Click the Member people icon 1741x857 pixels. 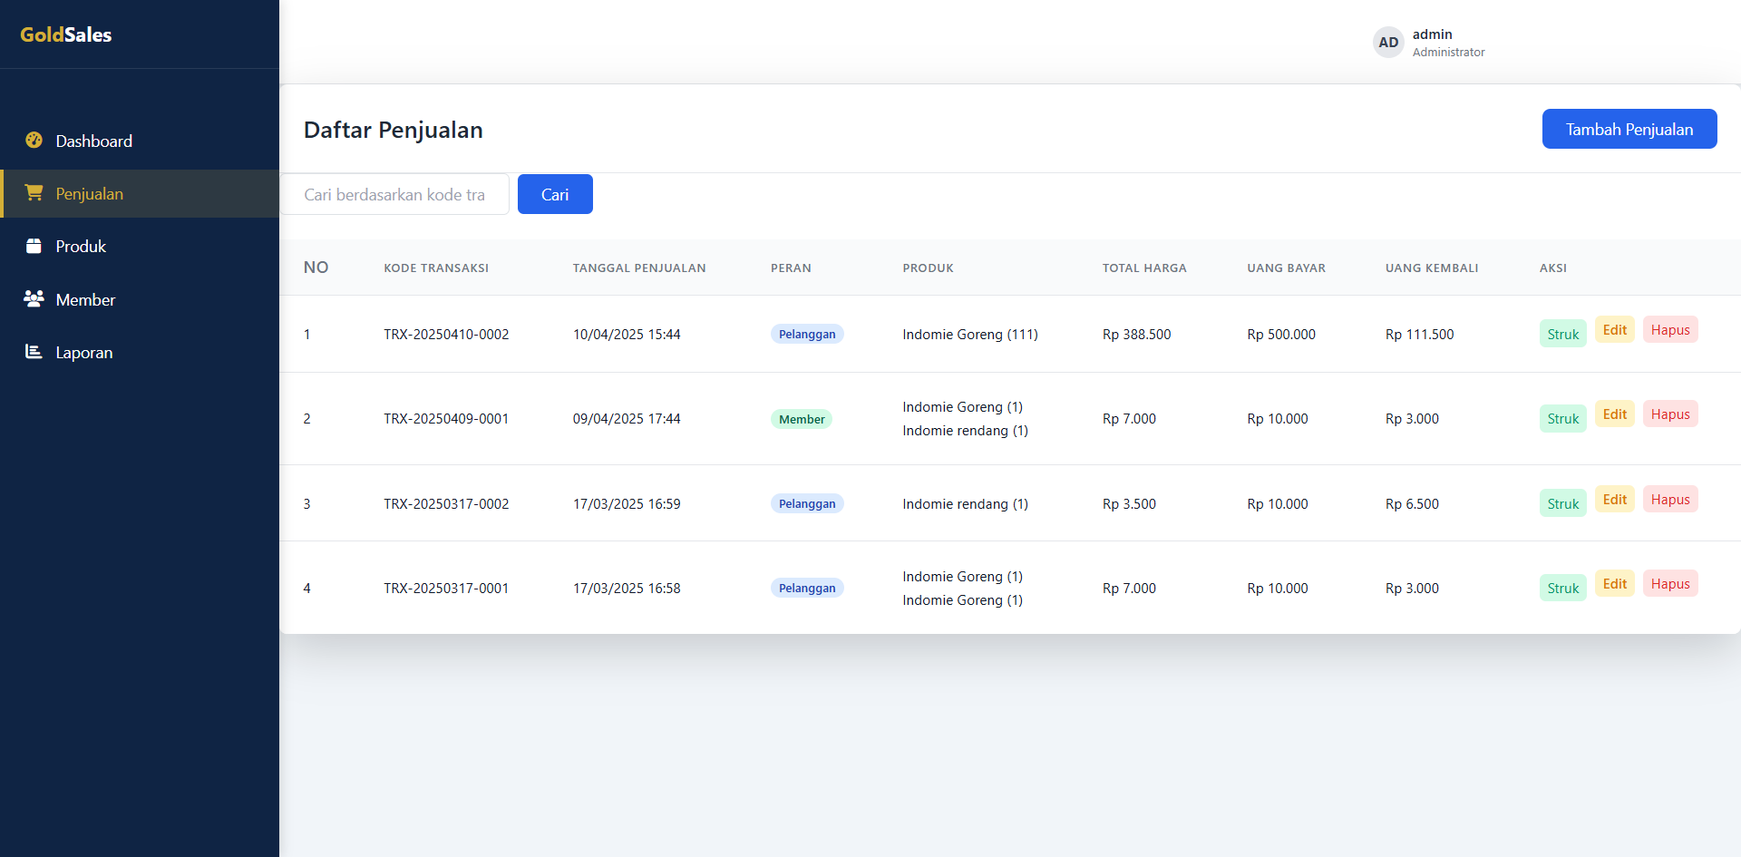pyautogui.click(x=34, y=299)
